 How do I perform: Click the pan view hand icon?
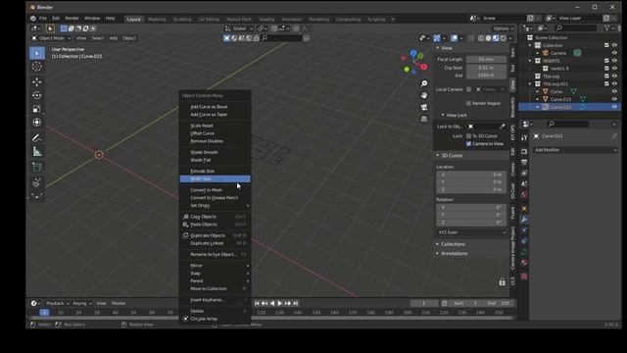pyautogui.click(x=424, y=95)
